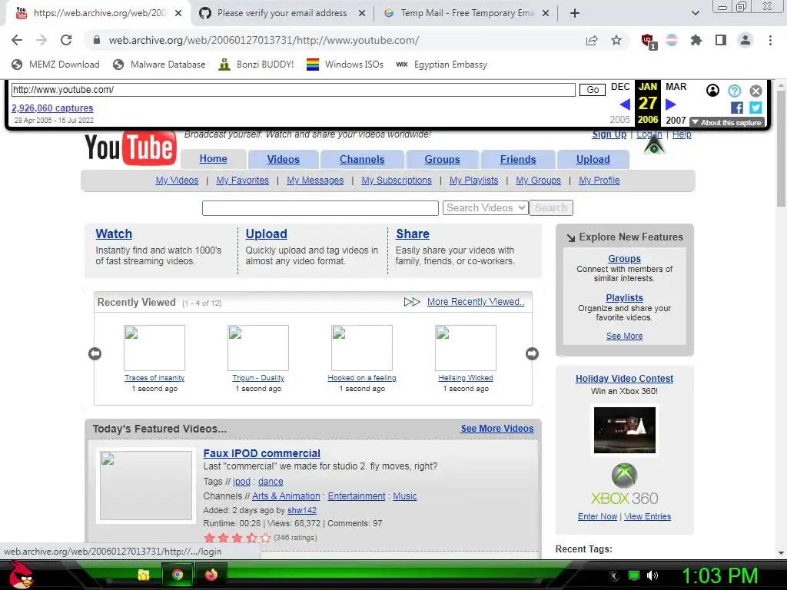Click the Wayback Machine URL field
Screen dimensions: 787x590
click(x=293, y=90)
